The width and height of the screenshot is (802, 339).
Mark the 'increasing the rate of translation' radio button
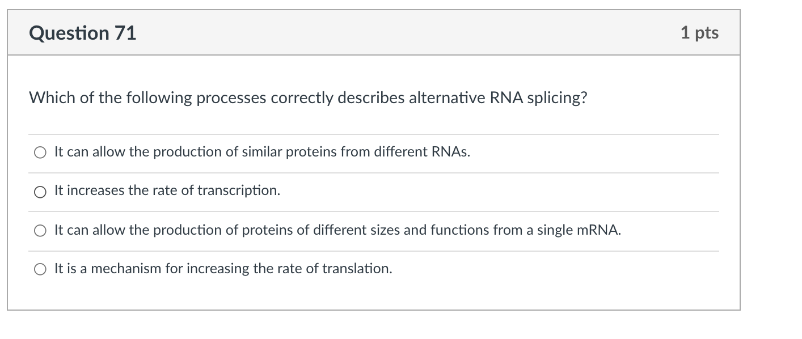(40, 269)
